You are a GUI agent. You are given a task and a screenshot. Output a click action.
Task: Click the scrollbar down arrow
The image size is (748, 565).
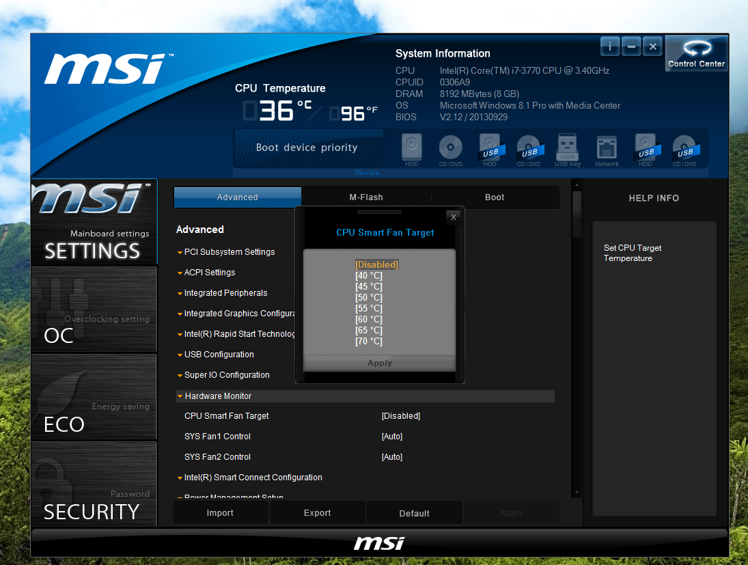pos(577,493)
